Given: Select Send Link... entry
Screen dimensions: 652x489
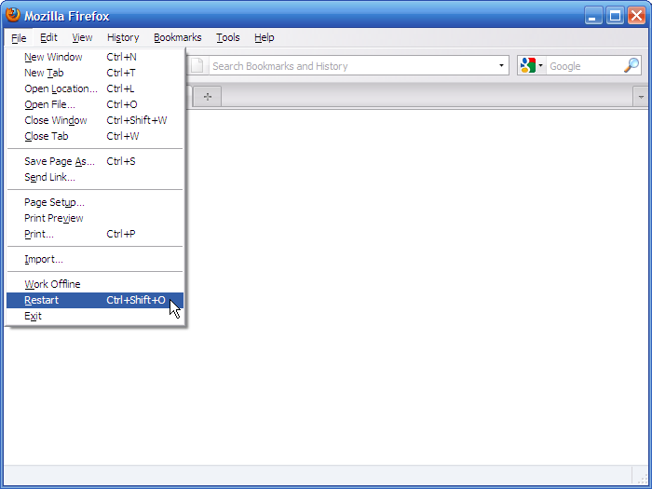Looking at the screenshot, I should (95, 177).
